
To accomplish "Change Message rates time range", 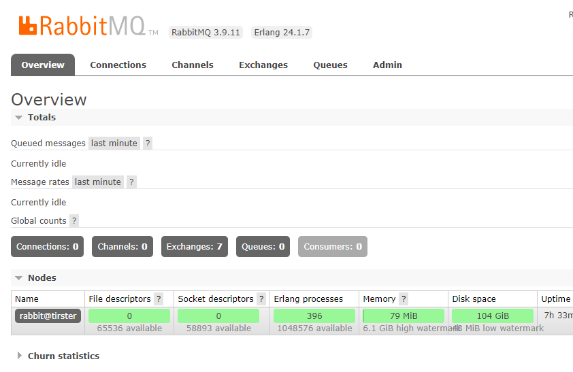I will (98, 182).
